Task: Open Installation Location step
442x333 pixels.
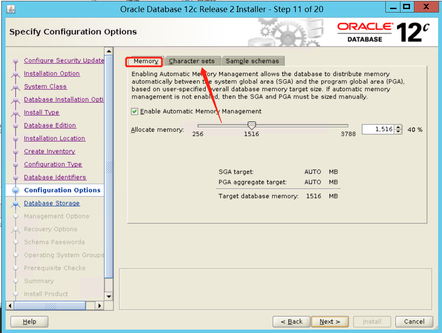Action: [54, 138]
